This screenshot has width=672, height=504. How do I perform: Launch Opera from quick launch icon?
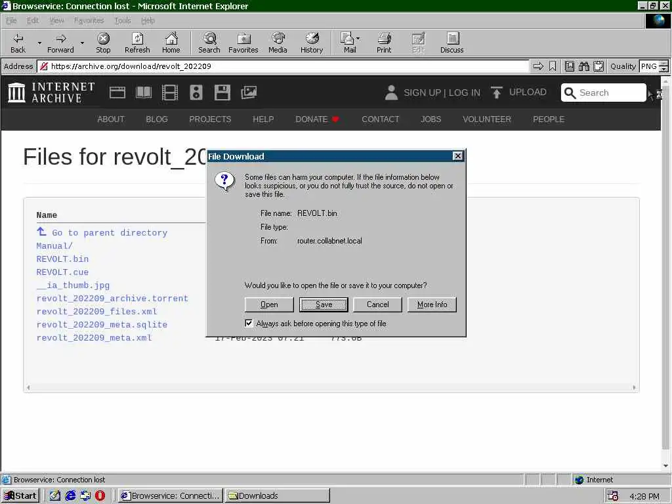pos(100,495)
